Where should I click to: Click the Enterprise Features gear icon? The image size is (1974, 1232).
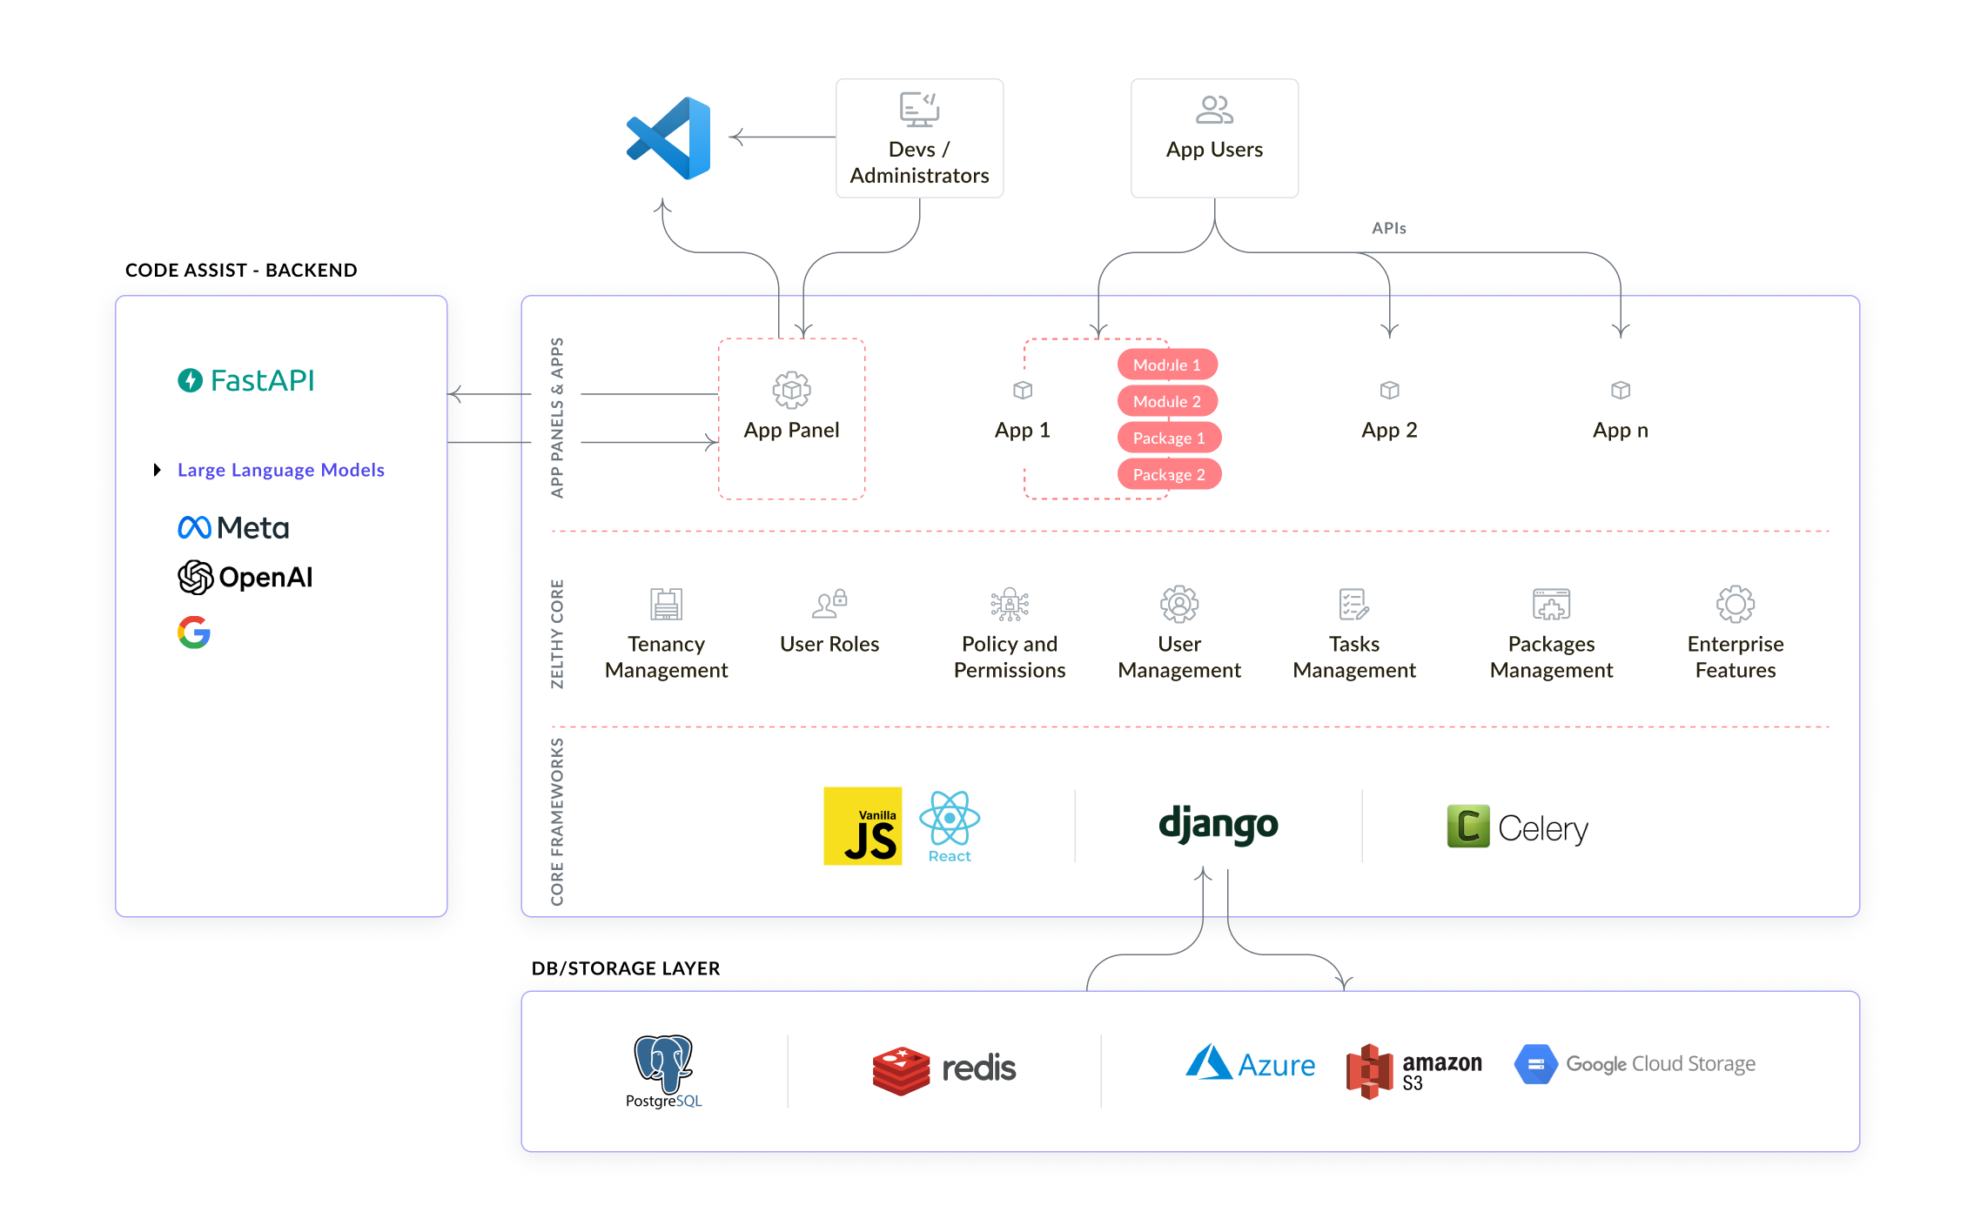pyautogui.click(x=1736, y=604)
